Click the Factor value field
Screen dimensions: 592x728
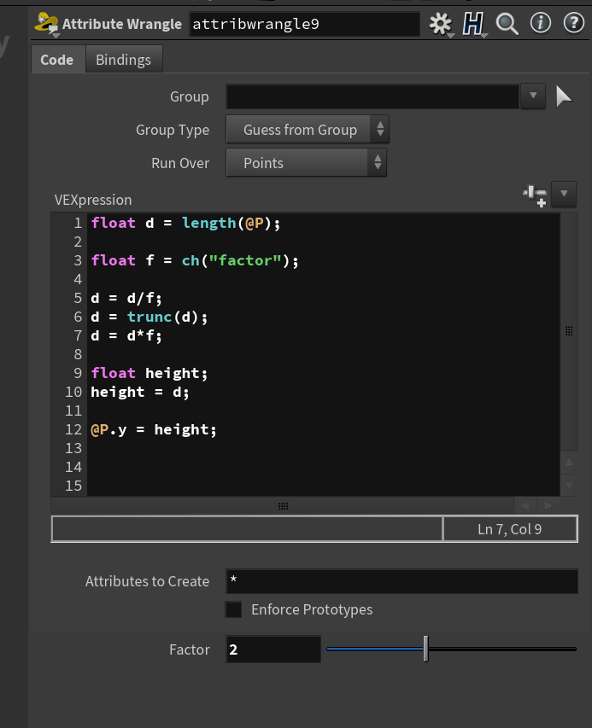(273, 649)
